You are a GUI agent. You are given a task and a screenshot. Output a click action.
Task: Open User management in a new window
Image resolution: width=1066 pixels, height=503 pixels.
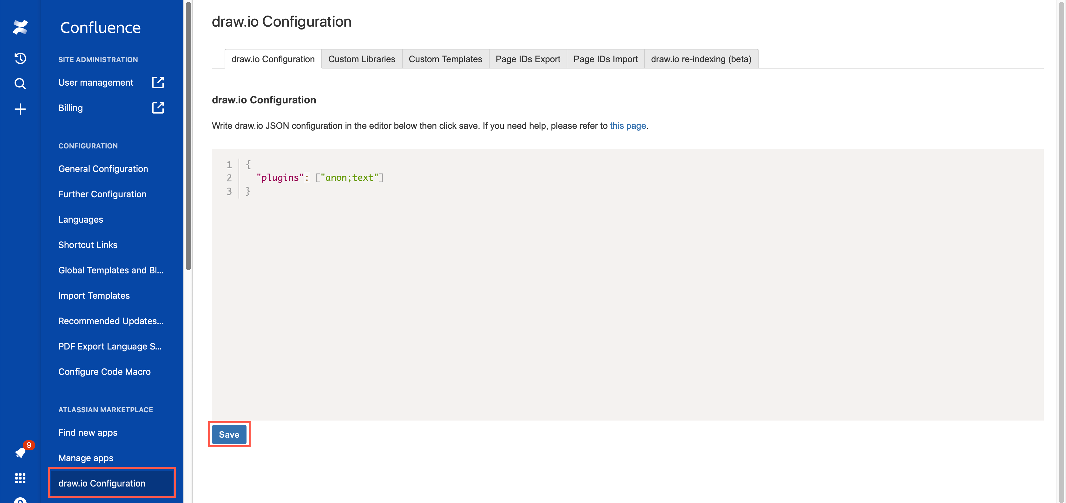[159, 82]
